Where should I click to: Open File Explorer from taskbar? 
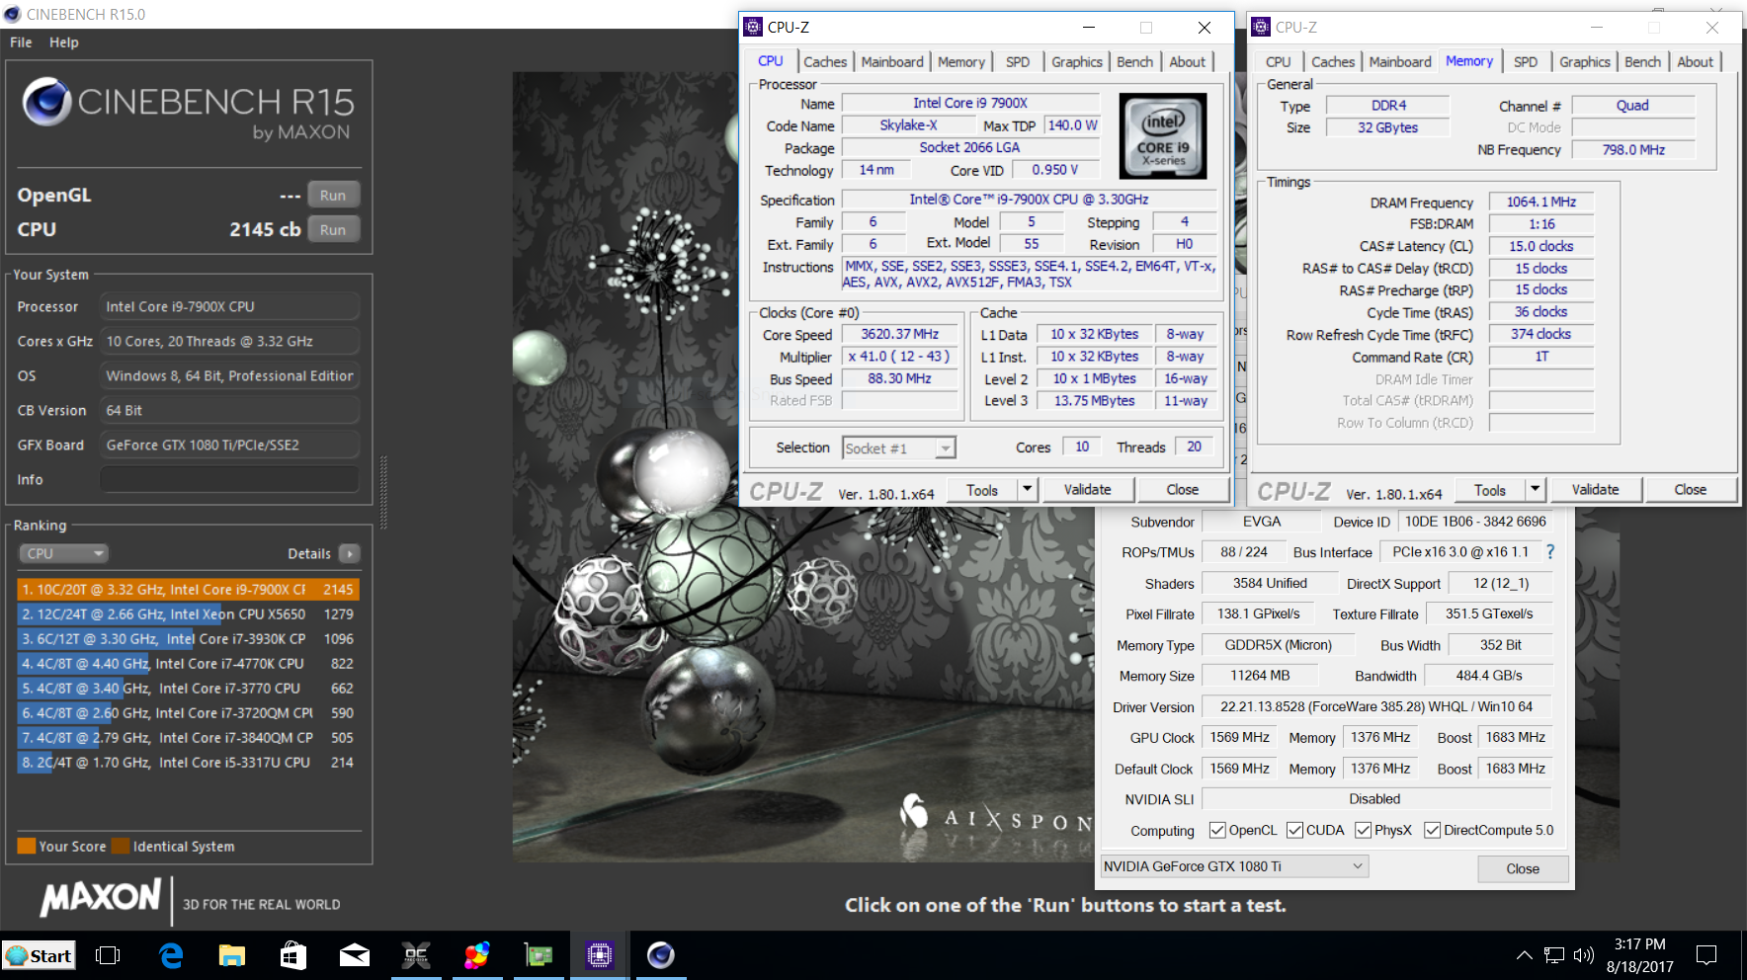(232, 955)
